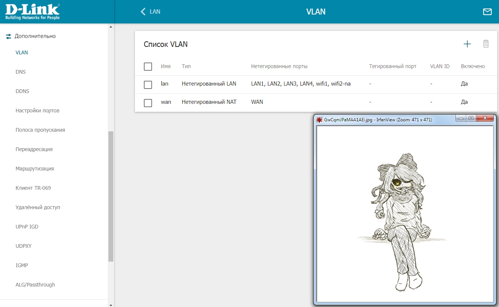Check the lan row checkbox

pos(148,84)
